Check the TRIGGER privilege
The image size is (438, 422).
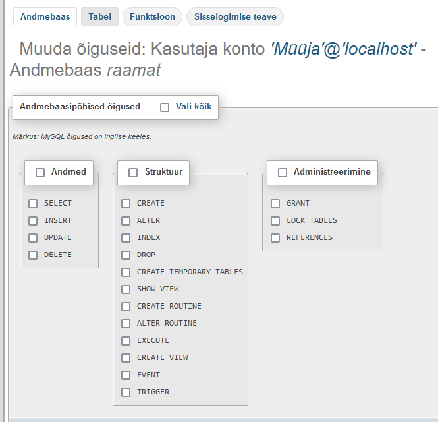pyautogui.click(x=126, y=392)
